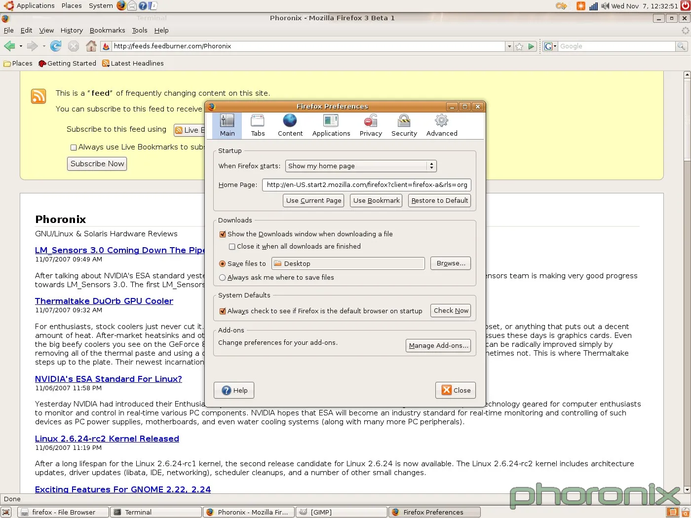Open the Tools menu

(140, 30)
